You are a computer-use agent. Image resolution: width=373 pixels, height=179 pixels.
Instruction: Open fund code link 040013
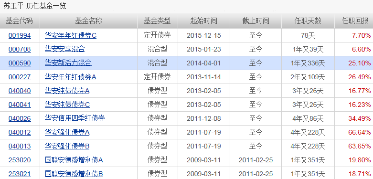[x=20, y=146]
